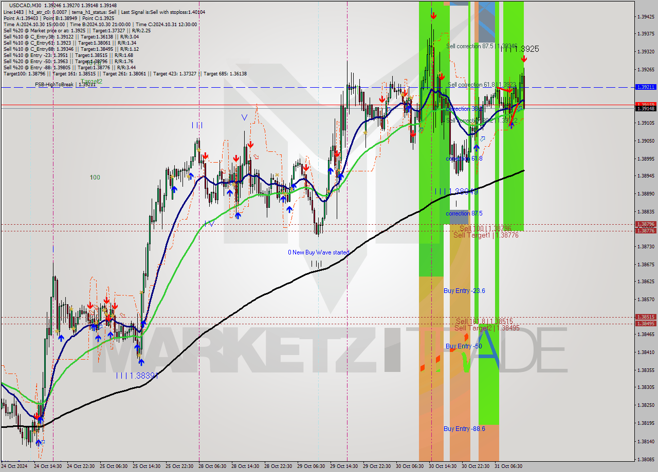Click the '24 Oct 2024' time axis label

[x=13, y=466]
